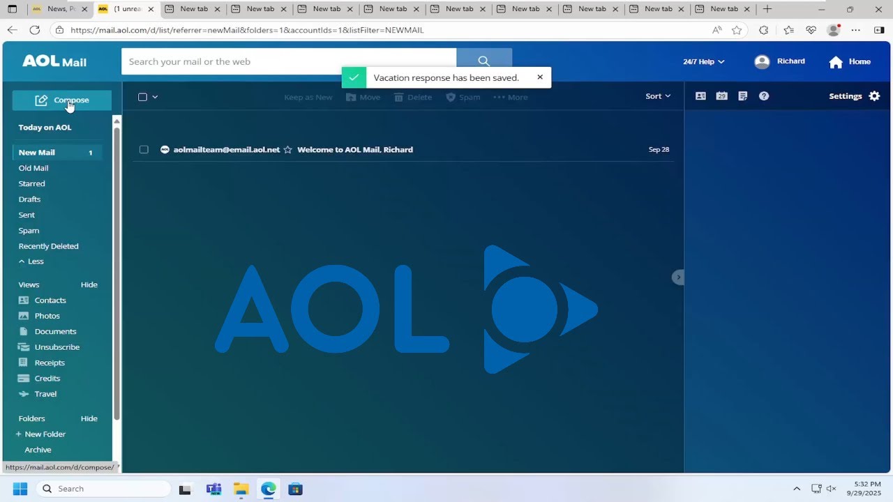Open the Archive folder
This screenshot has height=502, width=893.
coord(38,450)
